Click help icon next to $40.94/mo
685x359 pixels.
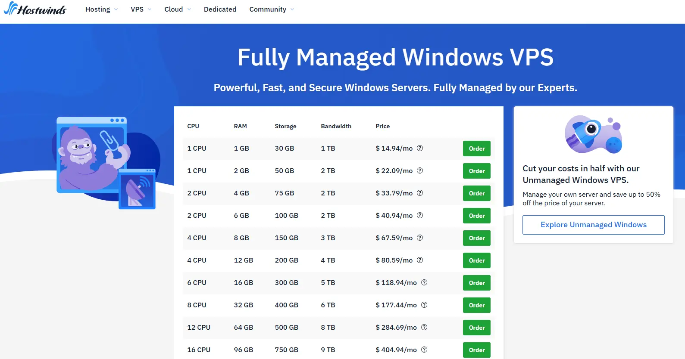(420, 215)
